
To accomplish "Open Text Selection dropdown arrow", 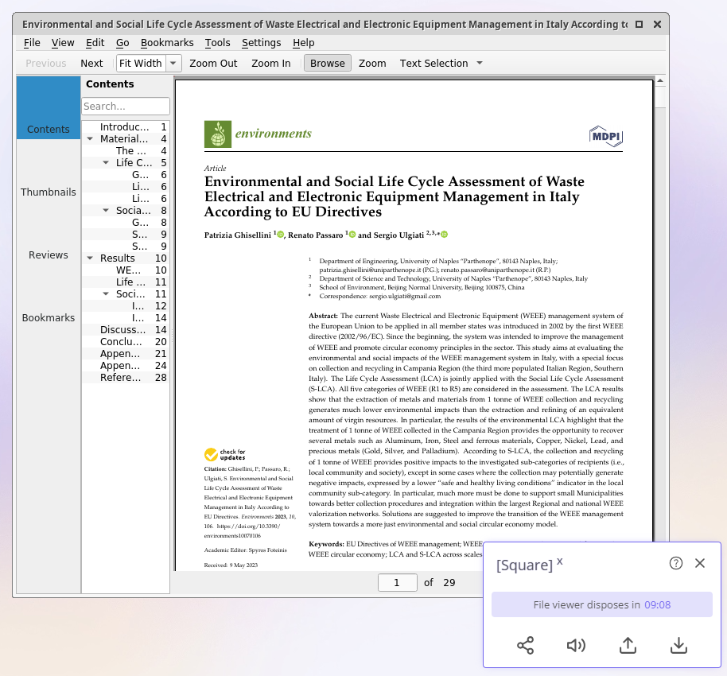I will coord(479,63).
